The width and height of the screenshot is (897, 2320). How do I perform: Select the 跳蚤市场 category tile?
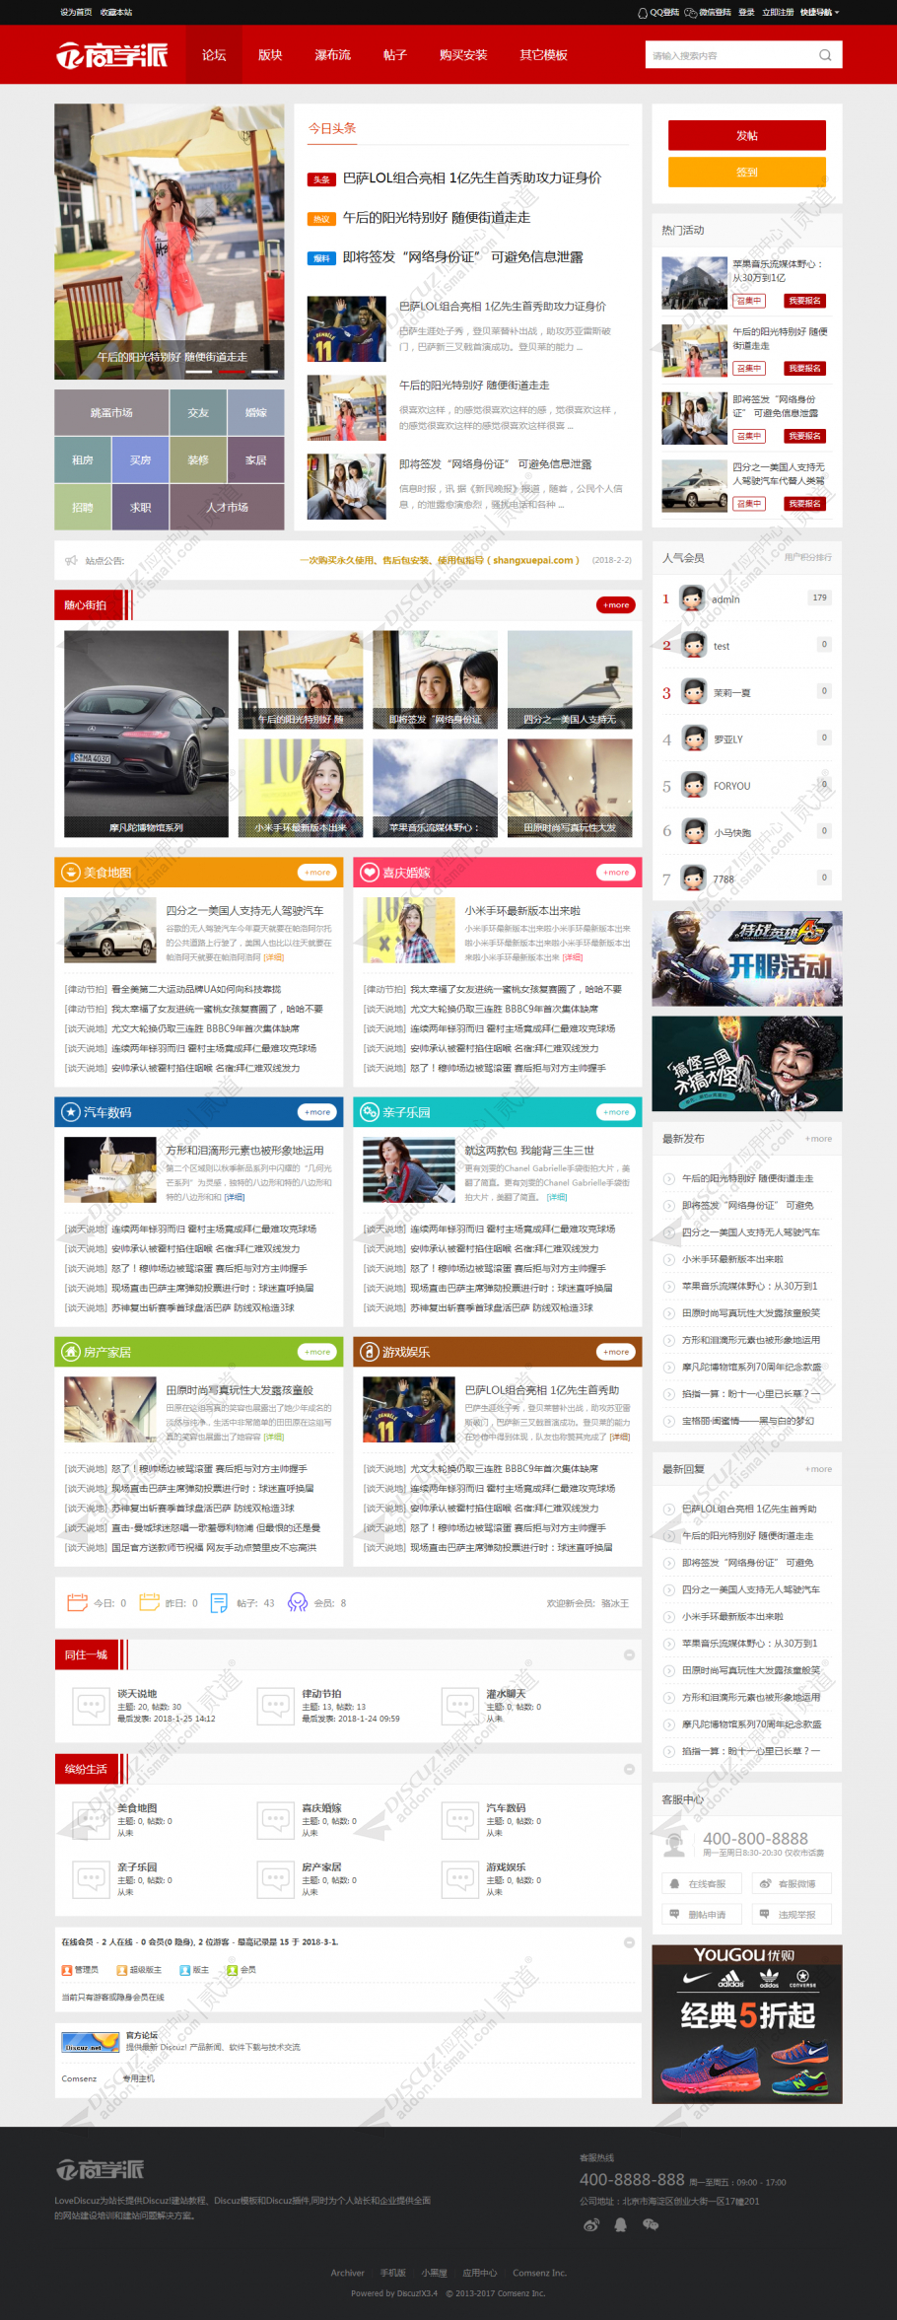pos(111,413)
